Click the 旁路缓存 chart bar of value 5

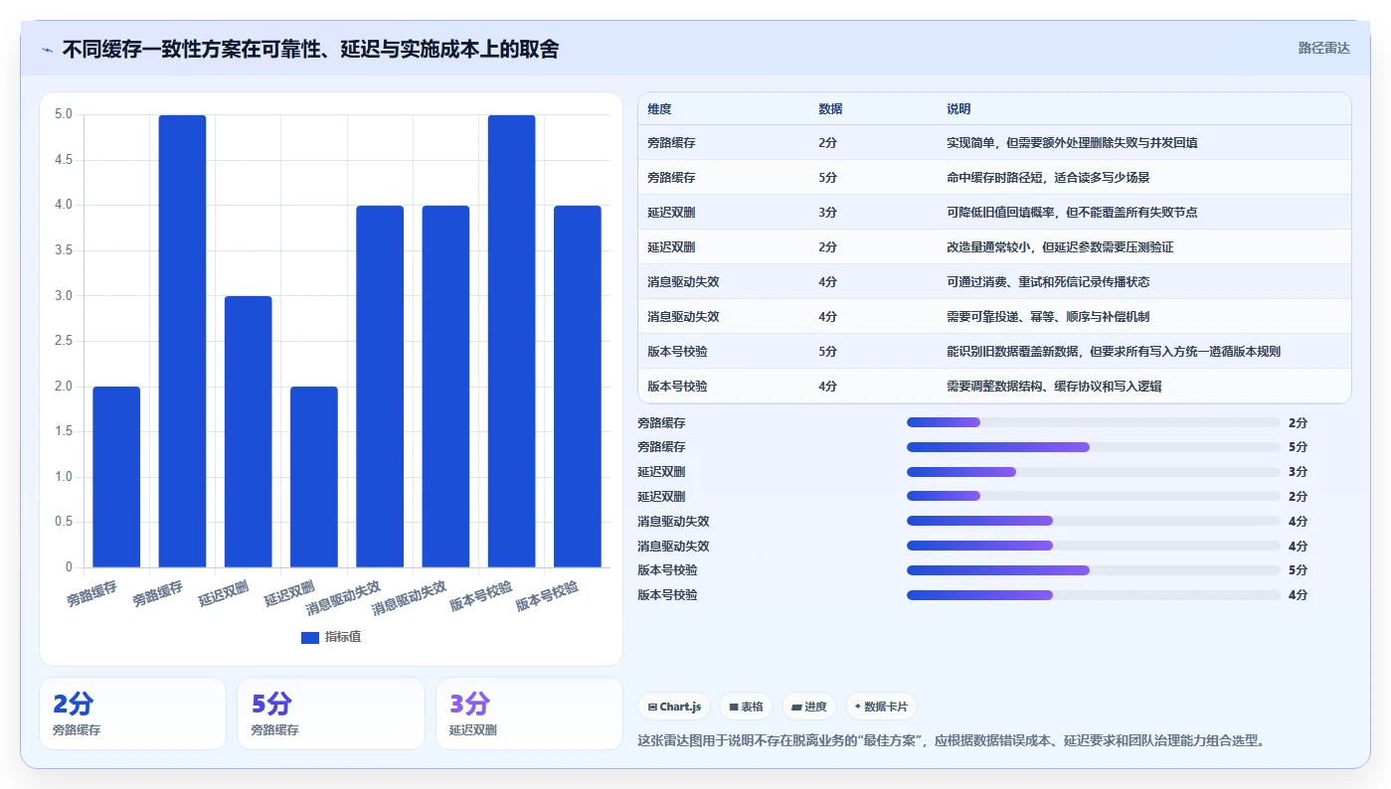point(182,341)
